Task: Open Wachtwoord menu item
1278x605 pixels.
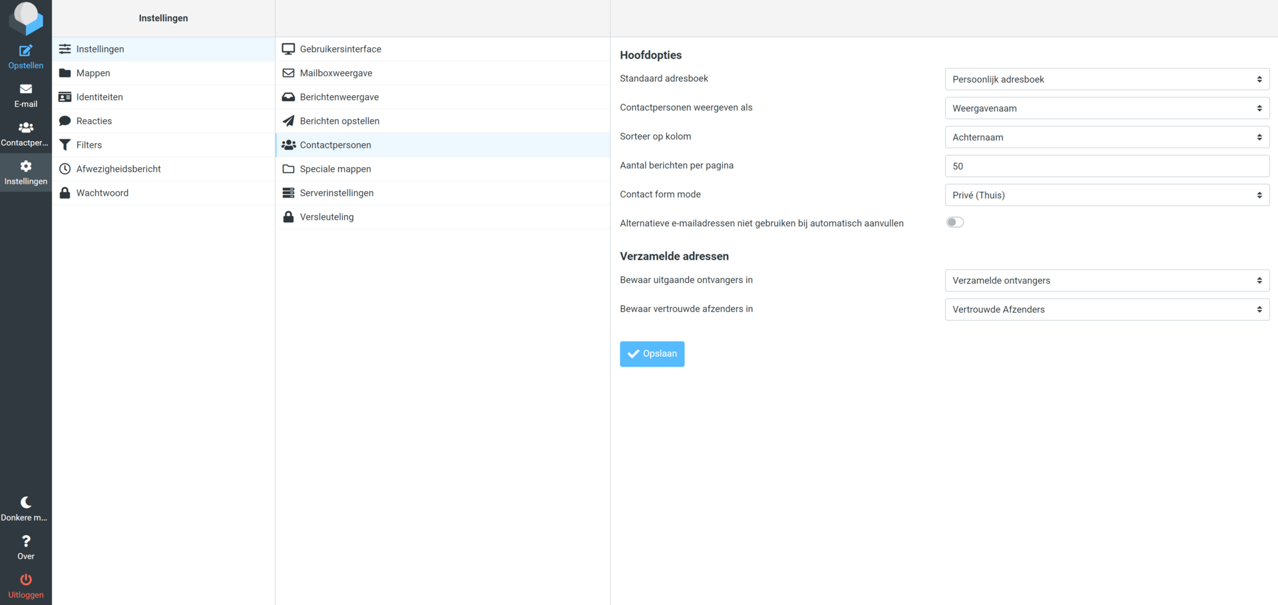Action: (163, 193)
